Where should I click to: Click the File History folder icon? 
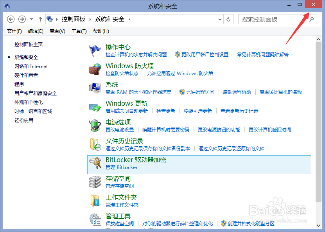click(x=95, y=144)
